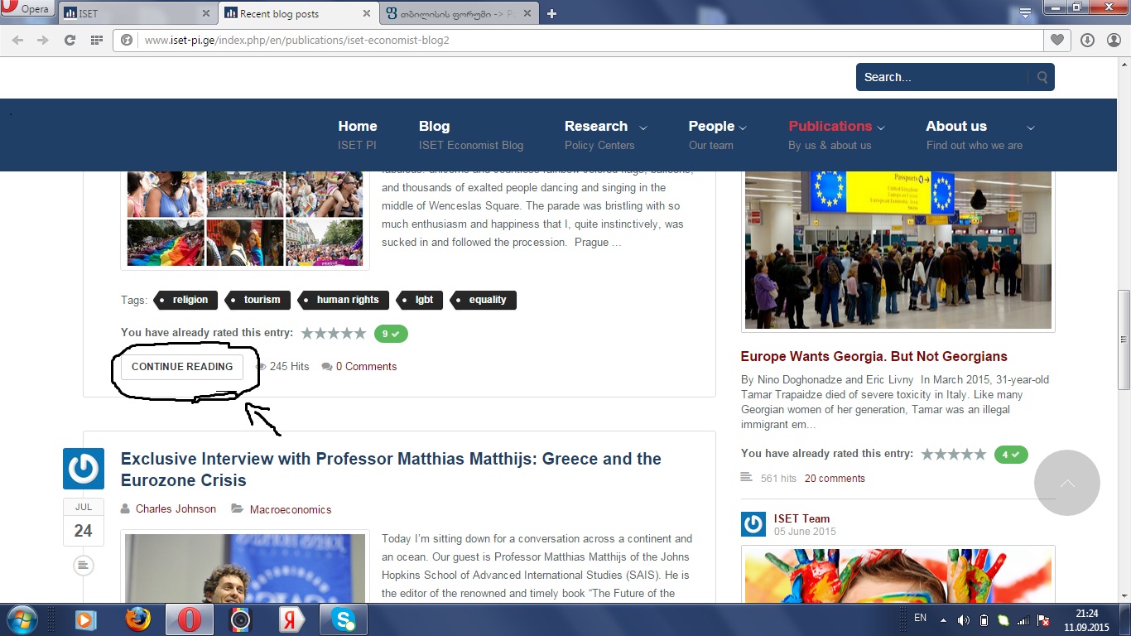Show hidden tray icons arrow
The width and height of the screenshot is (1131, 636).
942,620
